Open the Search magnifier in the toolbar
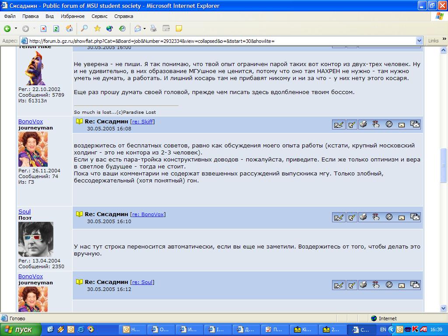 pos(84,28)
